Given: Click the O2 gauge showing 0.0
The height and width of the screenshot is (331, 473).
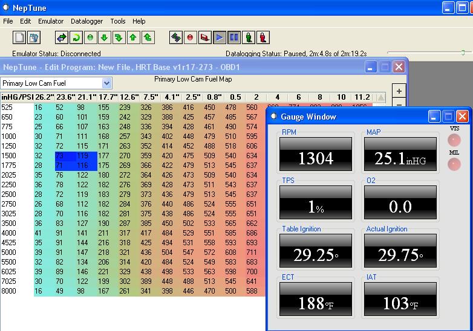Looking at the screenshot, I should tap(400, 202).
